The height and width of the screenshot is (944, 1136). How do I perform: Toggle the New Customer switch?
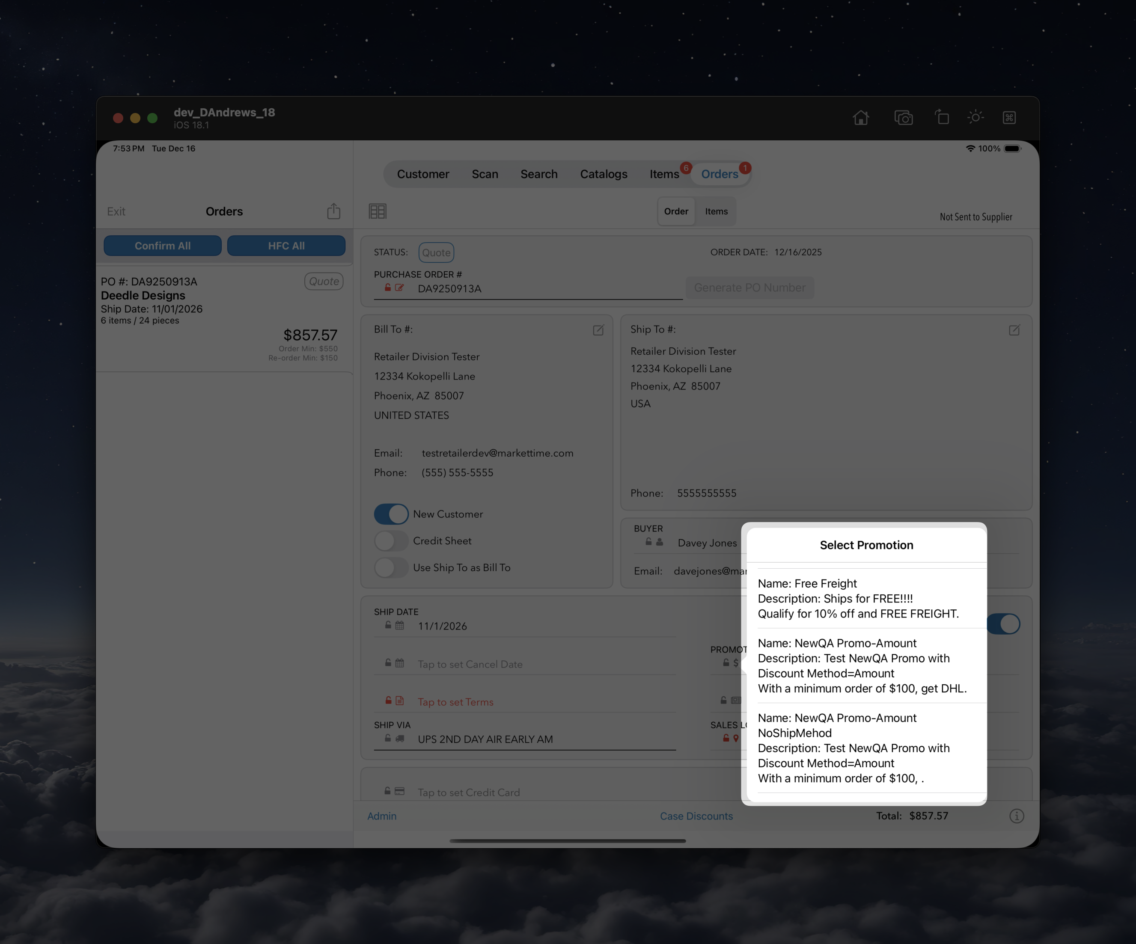(x=391, y=514)
